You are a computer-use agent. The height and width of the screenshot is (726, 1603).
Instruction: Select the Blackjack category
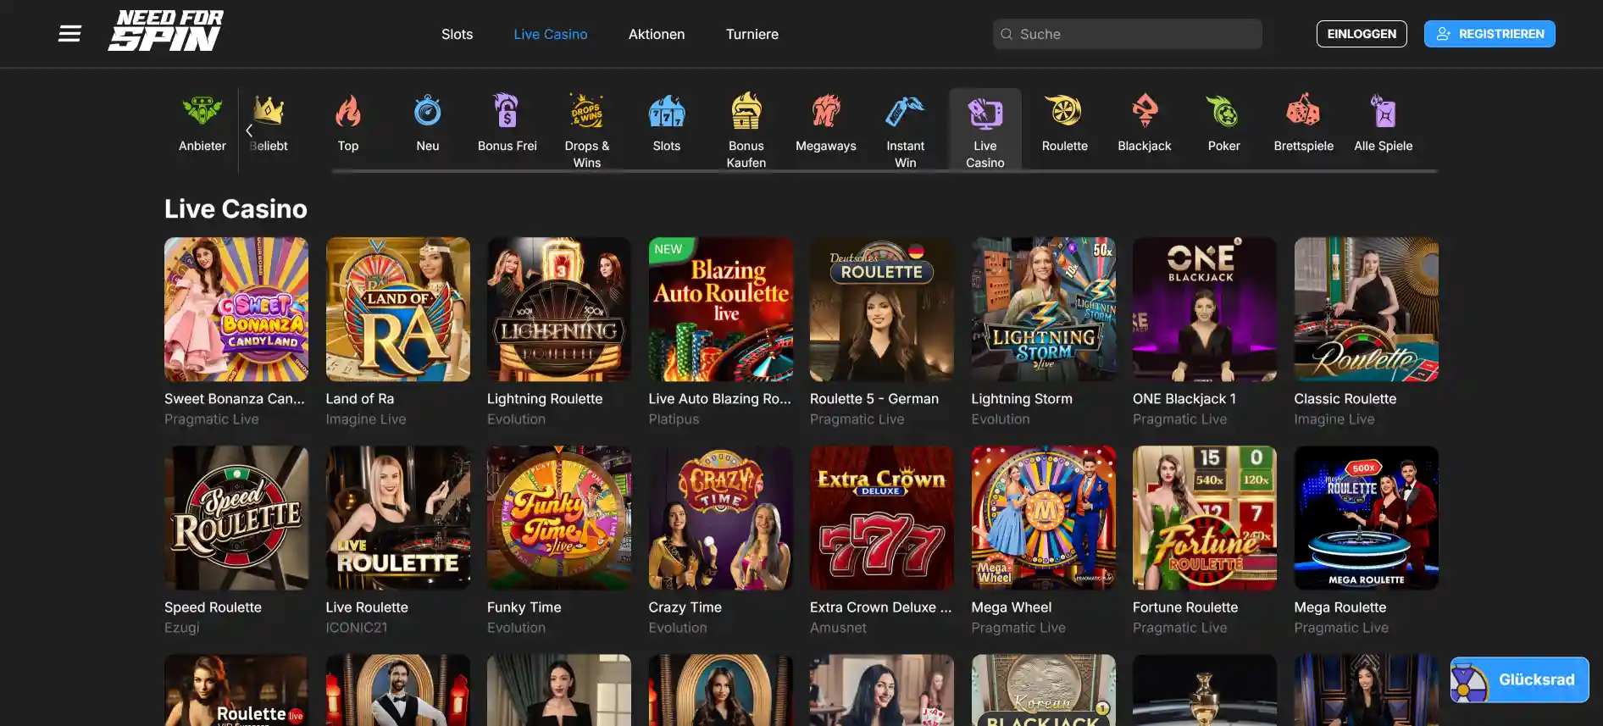(x=1145, y=124)
